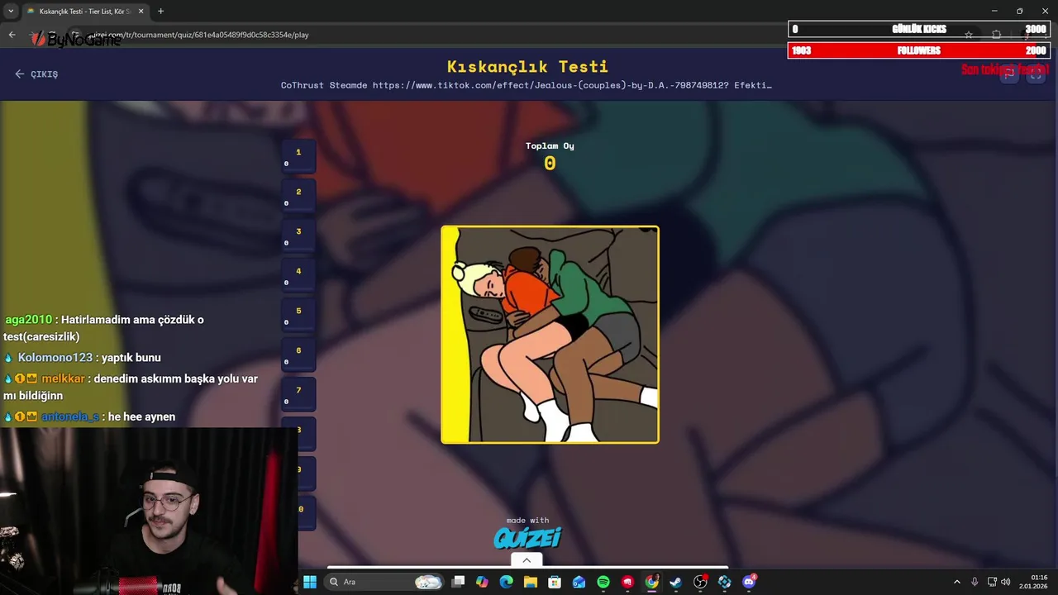Click the browser address bar URL

click(x=198, y=35)
